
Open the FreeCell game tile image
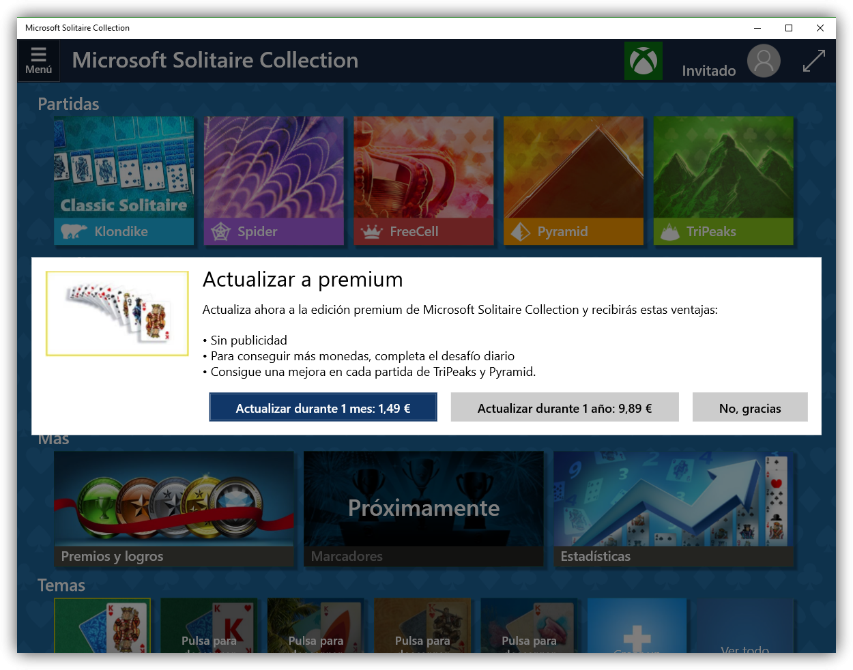[x=423, y=167]
